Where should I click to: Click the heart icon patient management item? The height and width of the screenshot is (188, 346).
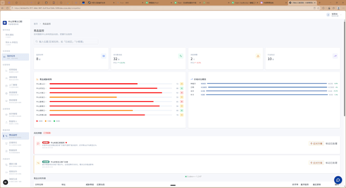(x=6, y=101)
